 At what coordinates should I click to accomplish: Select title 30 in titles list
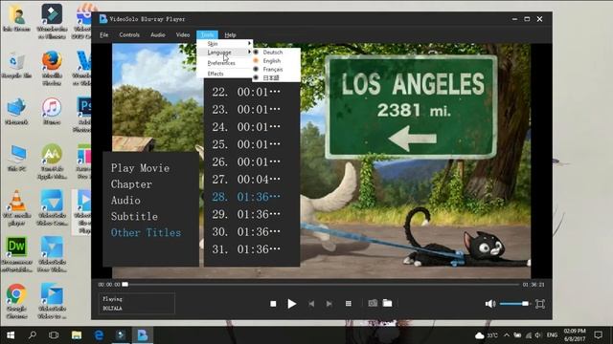[246, 232]
